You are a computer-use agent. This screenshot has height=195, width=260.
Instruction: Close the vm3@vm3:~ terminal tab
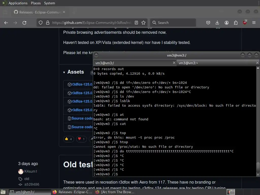pyautogui.click(x=257, y=63)
